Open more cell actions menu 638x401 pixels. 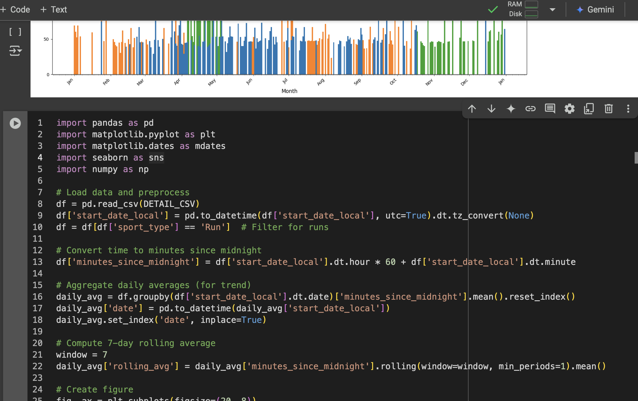(x=628, y=109)
